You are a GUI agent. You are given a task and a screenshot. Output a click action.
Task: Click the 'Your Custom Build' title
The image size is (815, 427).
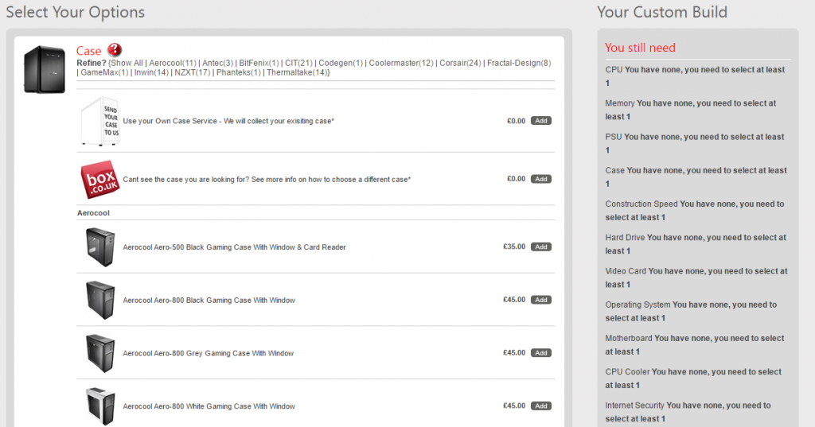(661, 12)
